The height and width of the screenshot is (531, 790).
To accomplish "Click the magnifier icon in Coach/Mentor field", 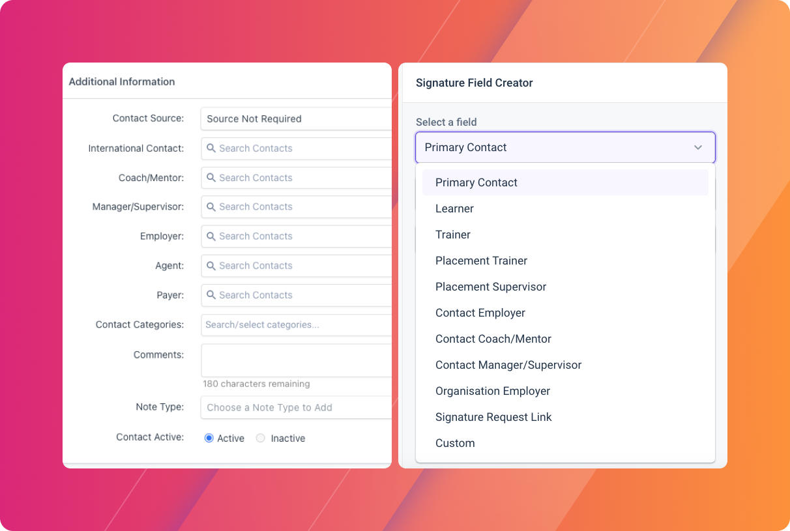I will coord(211,177).
